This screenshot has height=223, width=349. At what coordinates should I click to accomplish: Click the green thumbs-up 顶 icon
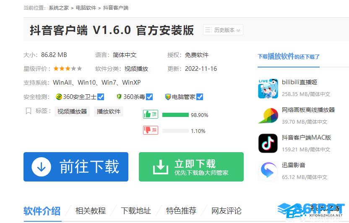click(151, 114)
